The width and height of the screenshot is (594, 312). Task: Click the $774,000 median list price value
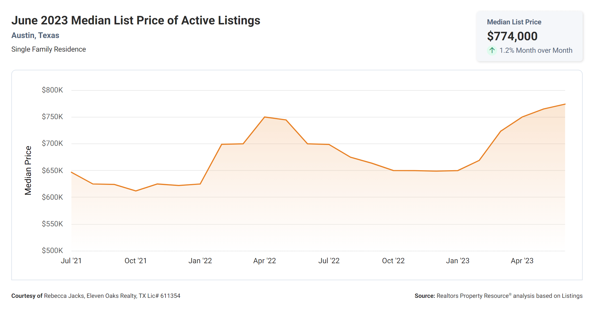tap(512, 36)
